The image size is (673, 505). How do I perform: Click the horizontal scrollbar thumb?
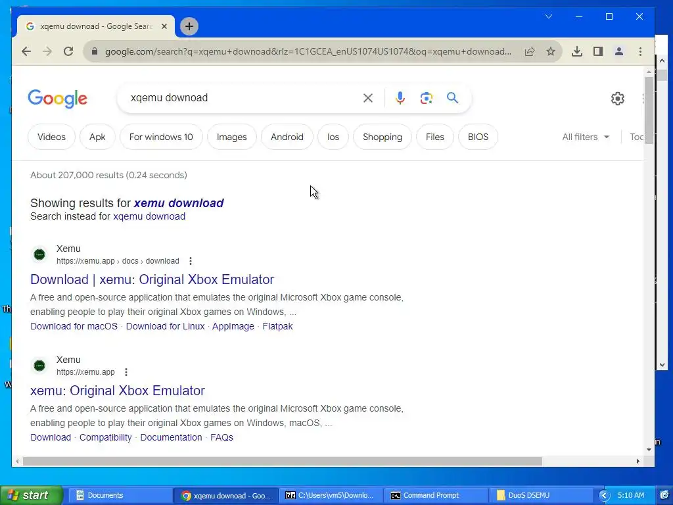pos(283,461)
